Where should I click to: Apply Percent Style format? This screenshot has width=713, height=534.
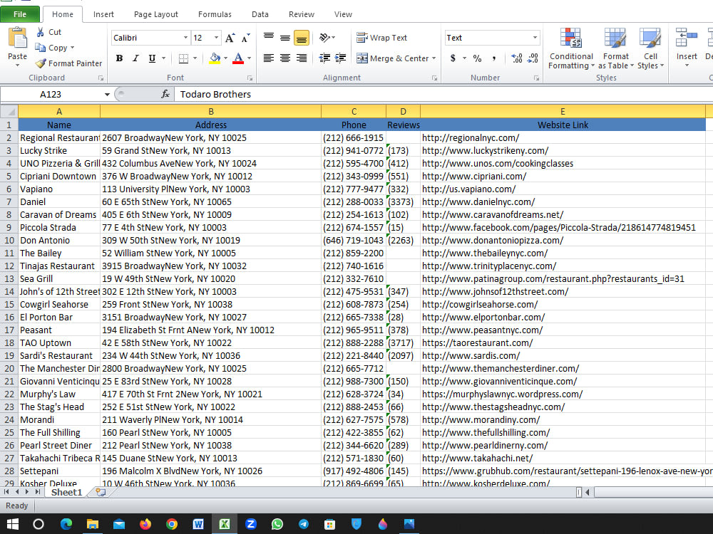(x=477, y=58)
